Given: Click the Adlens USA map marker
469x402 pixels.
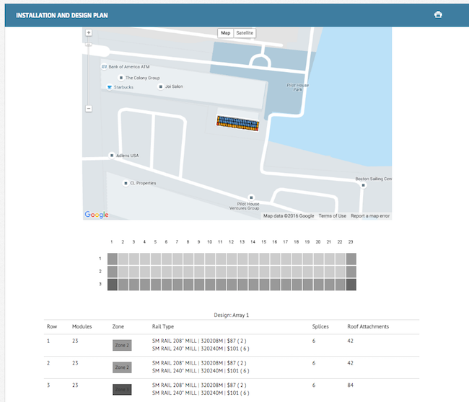Looking at the screenshot, I should pyautogui.click(x=112, y=155).
